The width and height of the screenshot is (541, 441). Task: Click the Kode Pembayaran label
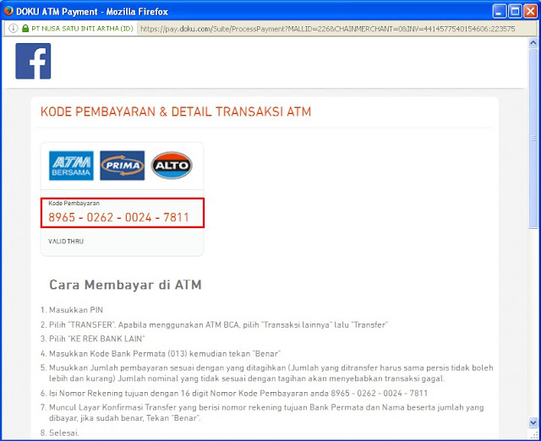pos(74,203)
